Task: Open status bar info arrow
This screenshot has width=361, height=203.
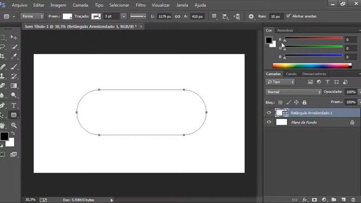Action: click(x=112, y=200)
